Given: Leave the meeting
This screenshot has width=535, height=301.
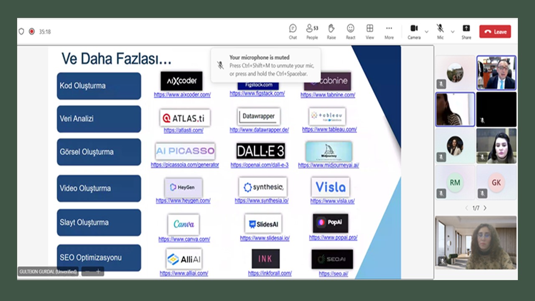Looking at the screenshot, I should pyautogui.click(x=495, y=32).
